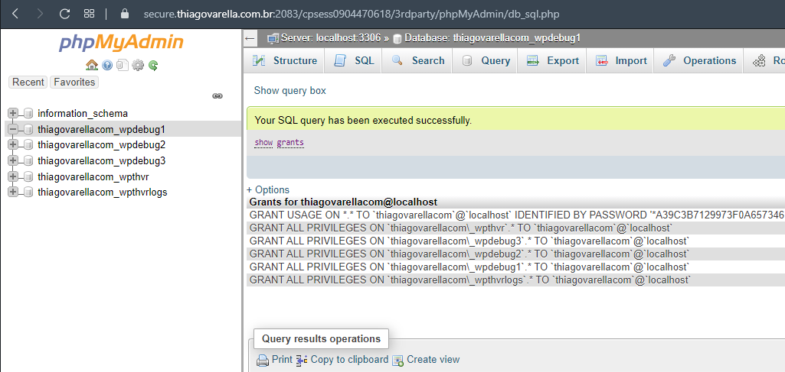Click the Recent button
The width and height of the screenshot is (785, 372).
tap(28, 82)
